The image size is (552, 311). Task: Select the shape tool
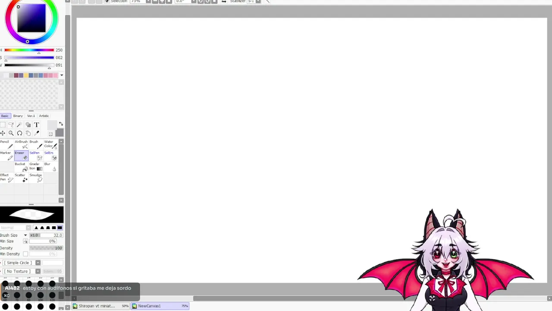point(28,125)
